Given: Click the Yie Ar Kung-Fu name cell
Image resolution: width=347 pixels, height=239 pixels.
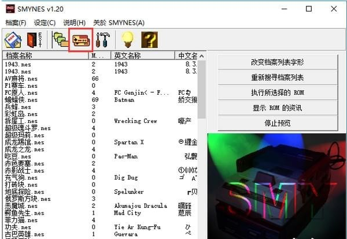Looking at the screenshot, I should pyautogui.click(x=137, y=227).
